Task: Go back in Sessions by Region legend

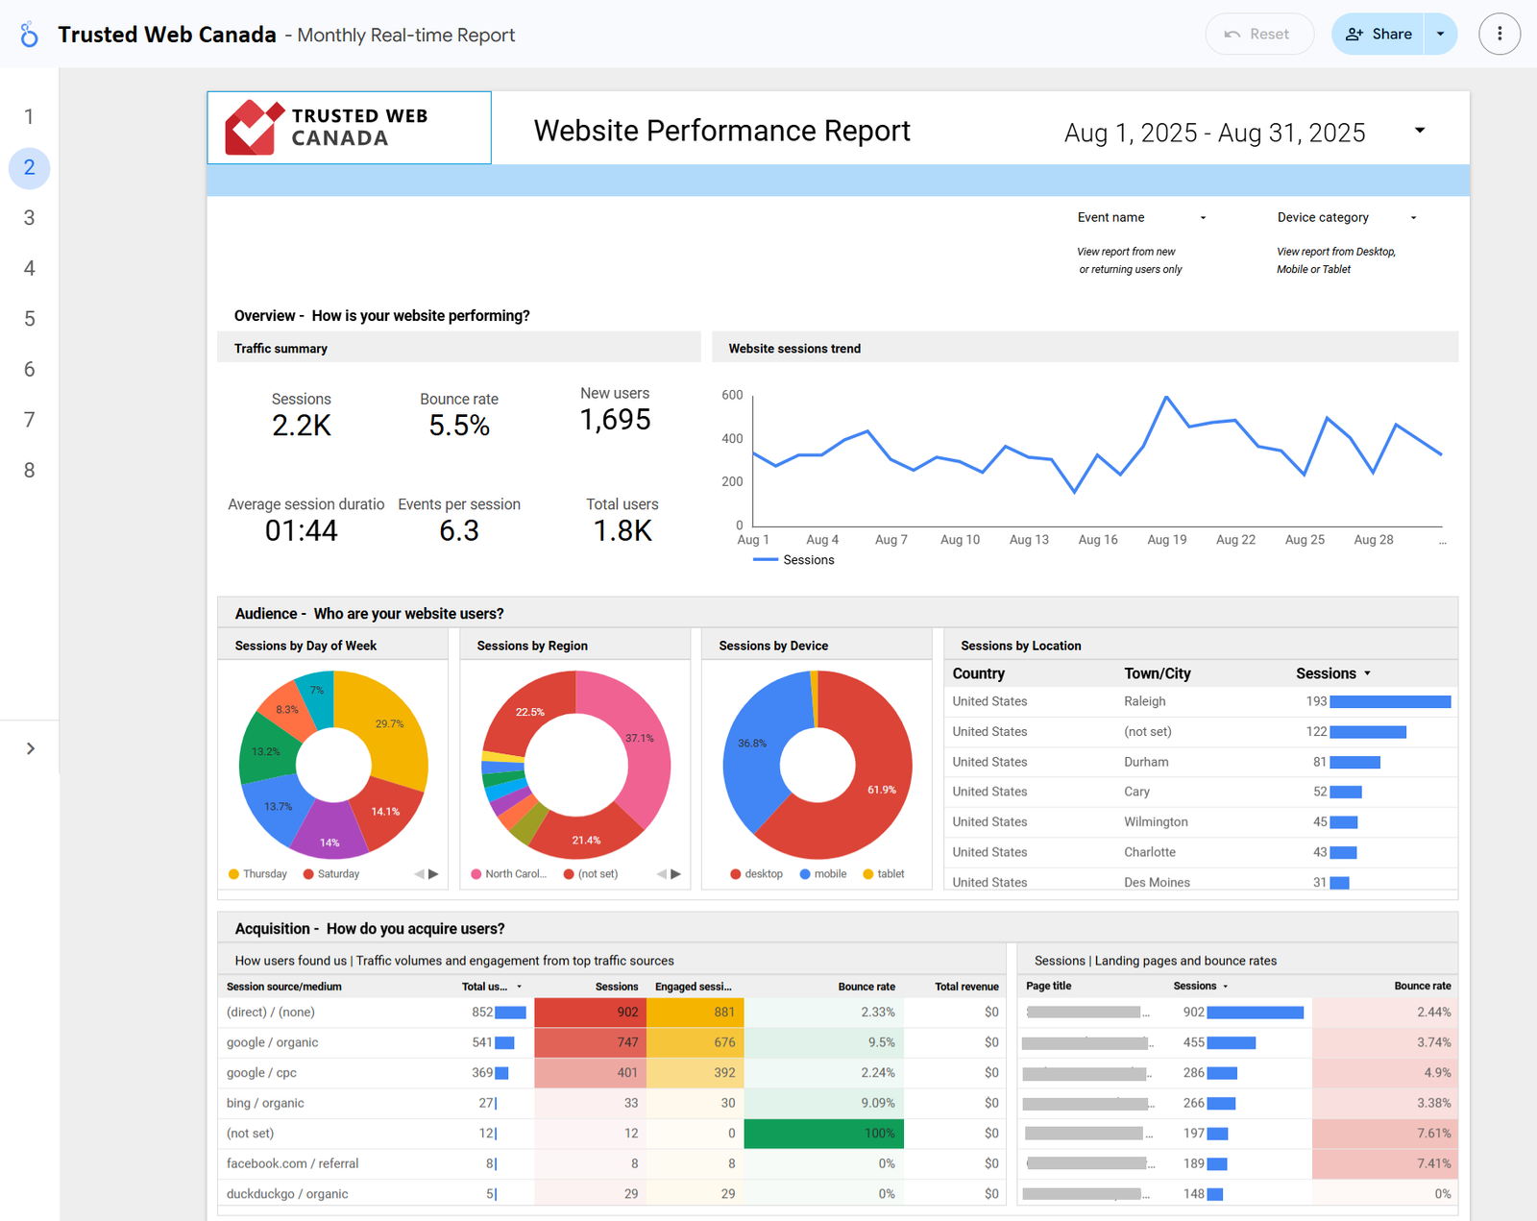Action: tap(661, 874)
